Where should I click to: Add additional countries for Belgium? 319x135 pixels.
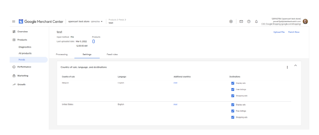pos(175,83)
